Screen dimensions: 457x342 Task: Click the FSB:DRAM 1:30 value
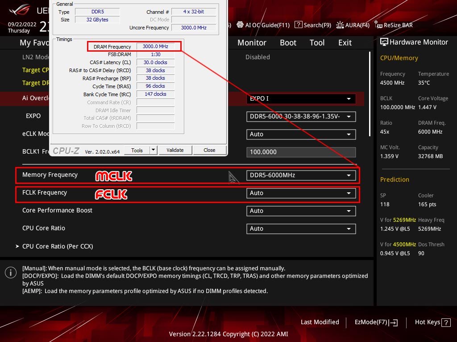[155, 54]
